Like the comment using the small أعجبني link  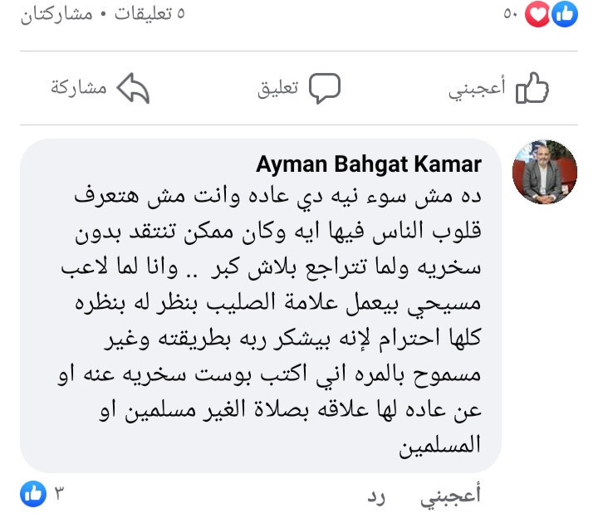pyautogui.click(x=450, y=496)
